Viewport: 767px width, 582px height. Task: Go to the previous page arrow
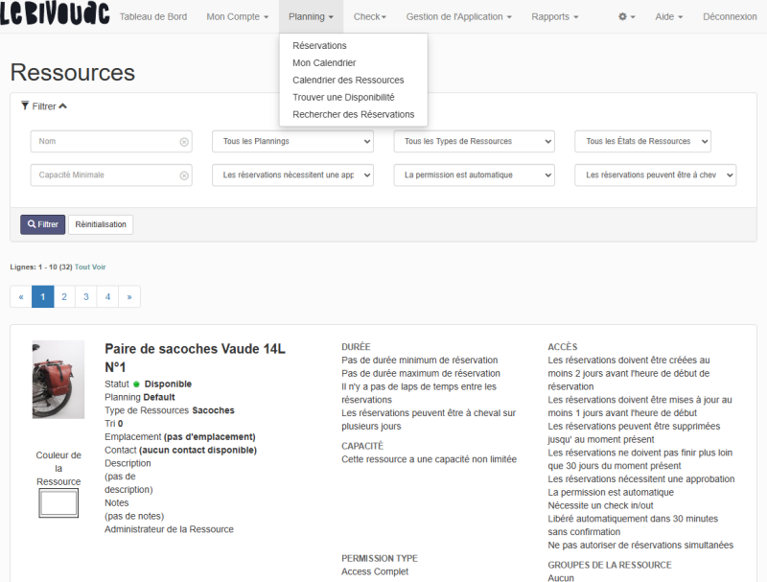click(21, 296)
